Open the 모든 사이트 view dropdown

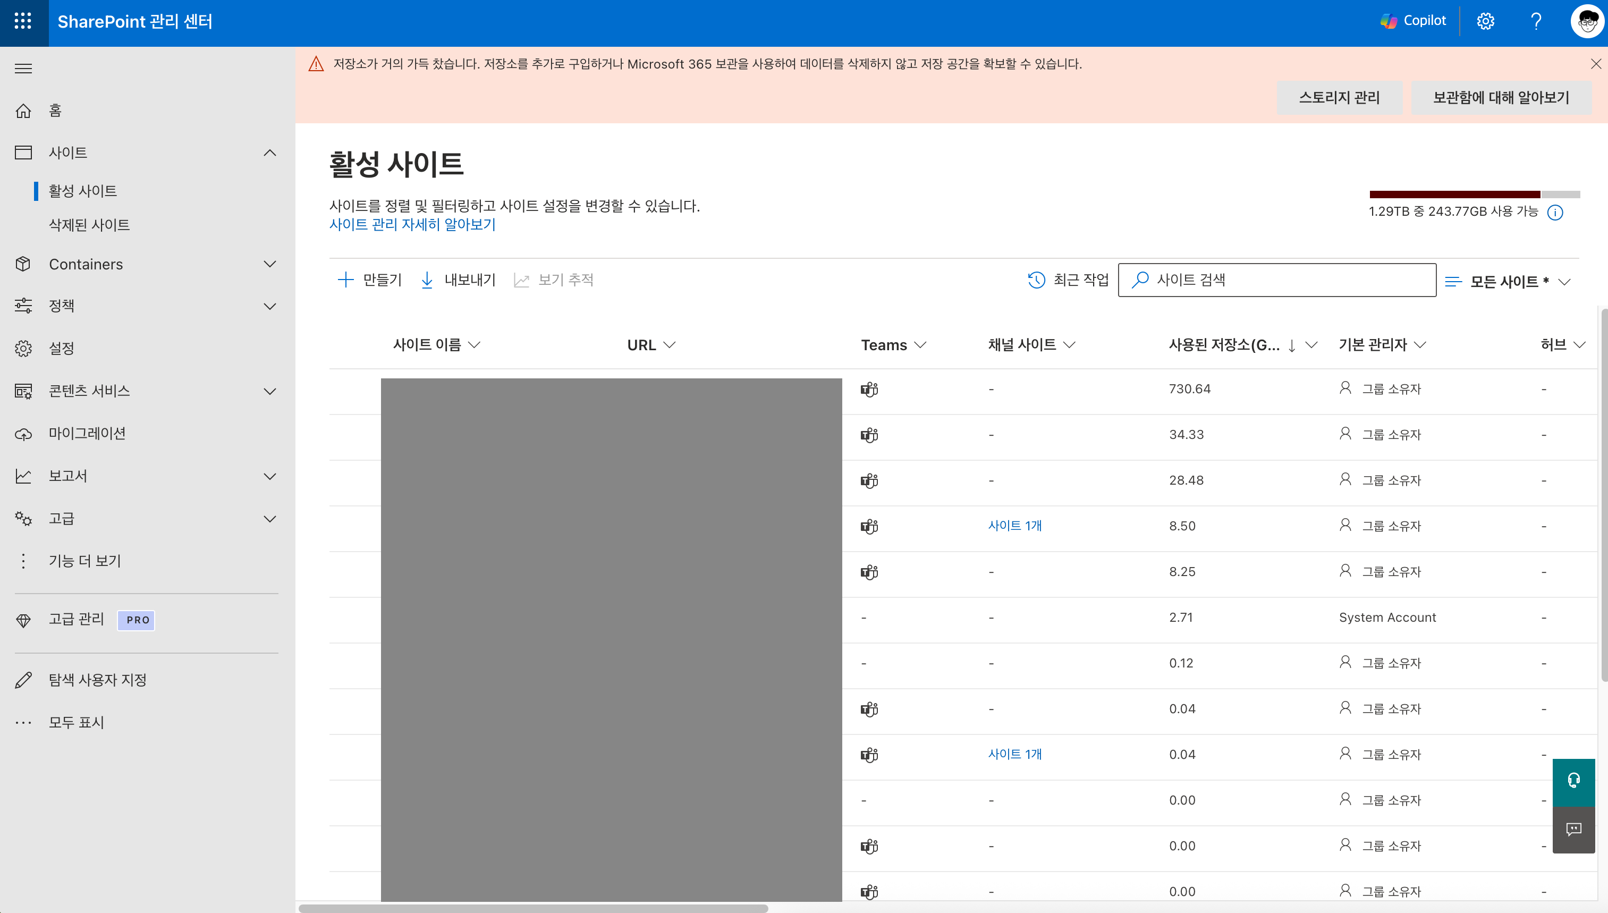(1507, 282)
